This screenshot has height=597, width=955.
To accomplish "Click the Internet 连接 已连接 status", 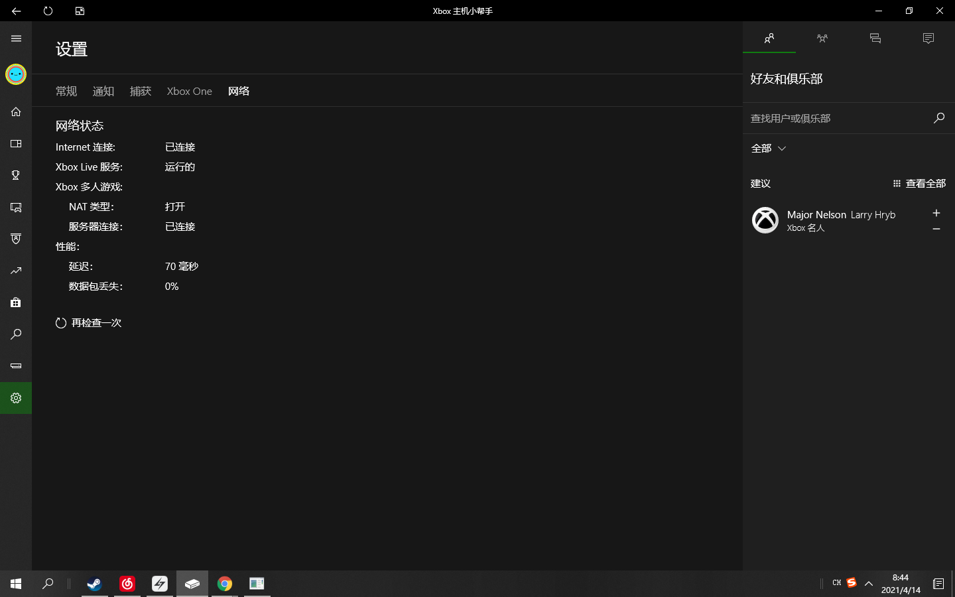I will click(180, 147).
